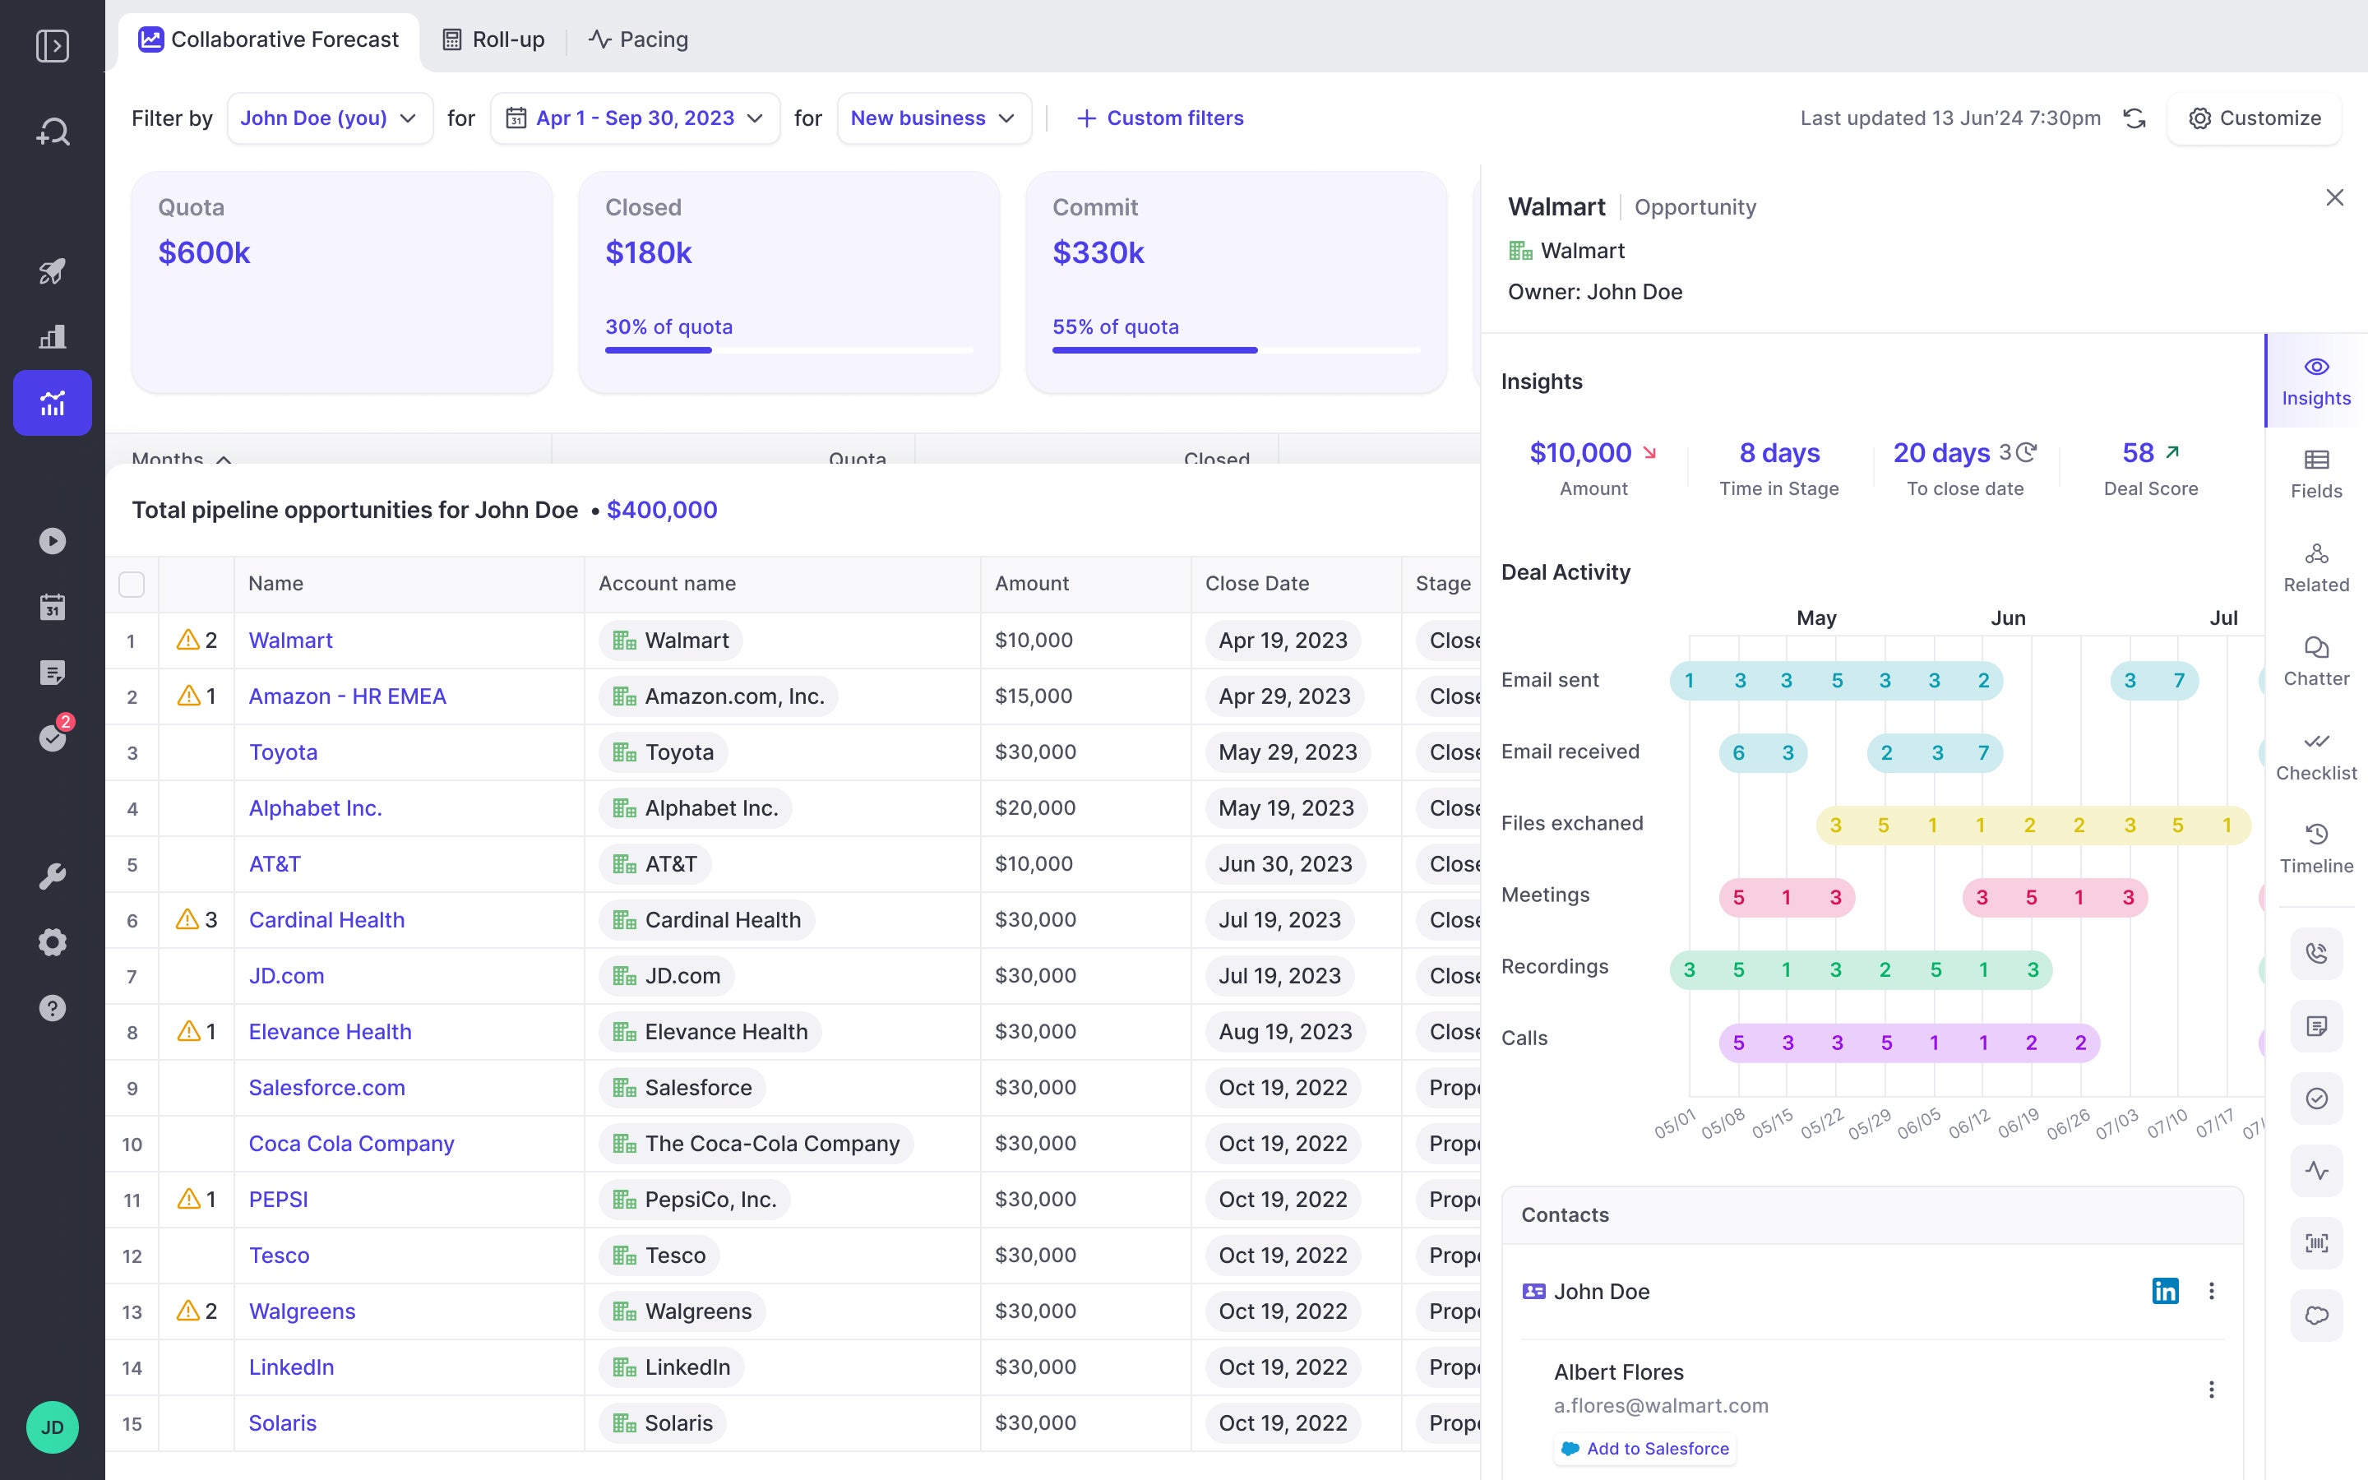Click the warning icon on Cardinal Health row

187,919
